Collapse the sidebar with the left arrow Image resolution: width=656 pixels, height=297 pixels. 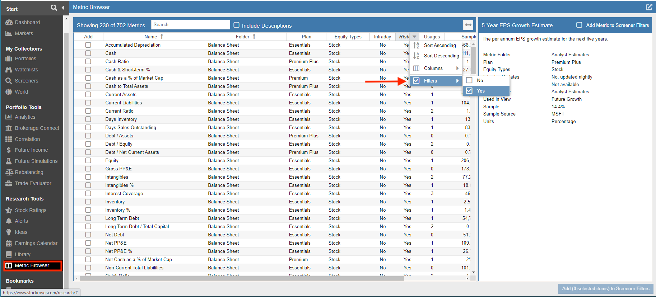pos(63,8)
